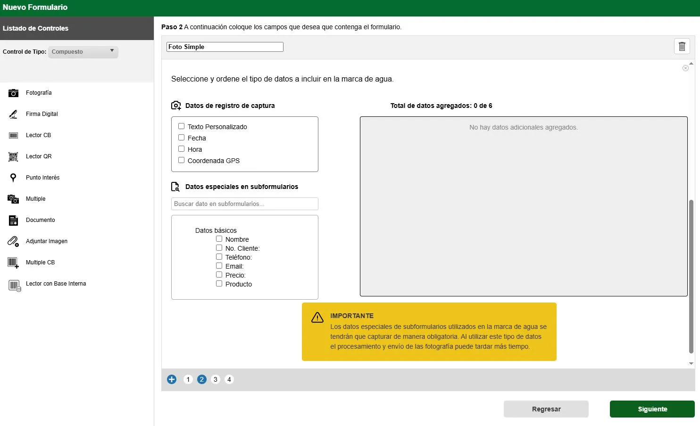The image size is (700, 426).
Task: Add a new page with plus icon
Action: [x=172, y=379]
